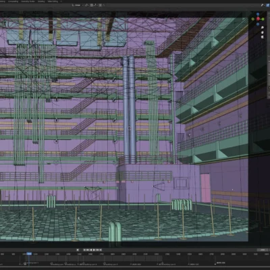Add a workspace with the plus button

(x=61, y=1)
